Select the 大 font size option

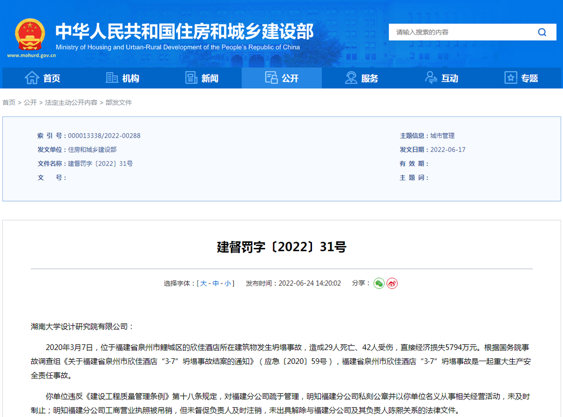(202, 283)
